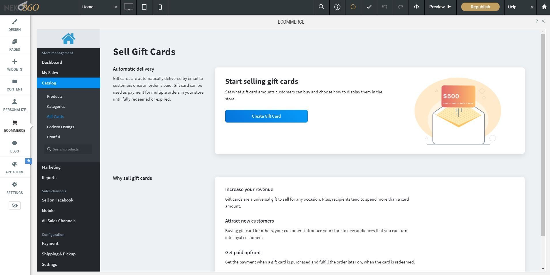Switch to desktop view
The image size is (550, 275).
pos(128,7)
